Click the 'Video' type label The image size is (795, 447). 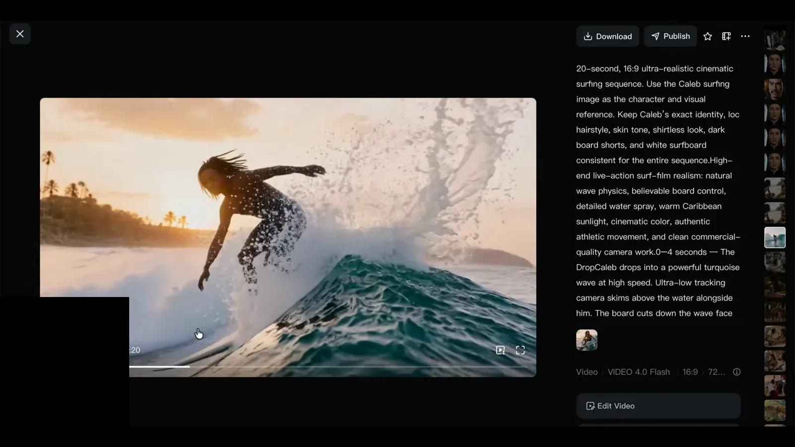coord(587,372)
